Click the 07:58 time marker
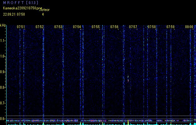This screenshot has height=125, width=196. click(152, 27)
